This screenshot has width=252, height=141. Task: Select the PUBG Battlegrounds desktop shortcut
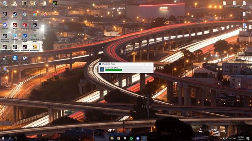[x=4, y=60]
